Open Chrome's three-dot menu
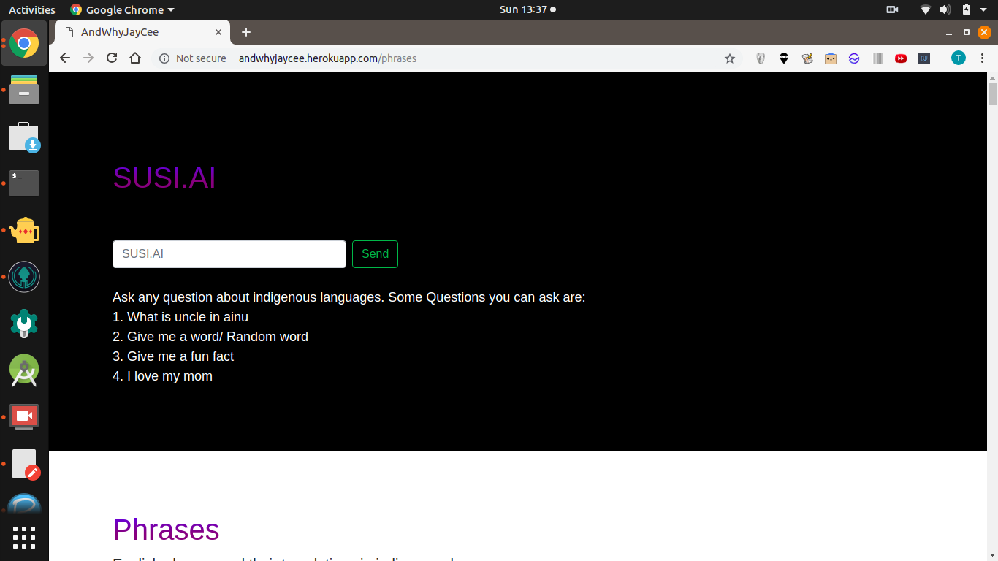 click(982, 58)
